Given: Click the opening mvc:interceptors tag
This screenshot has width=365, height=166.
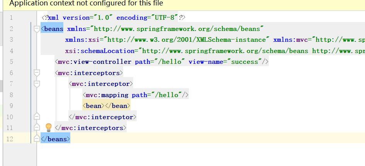Looking at the screenshot, I should tap(89, 73).
